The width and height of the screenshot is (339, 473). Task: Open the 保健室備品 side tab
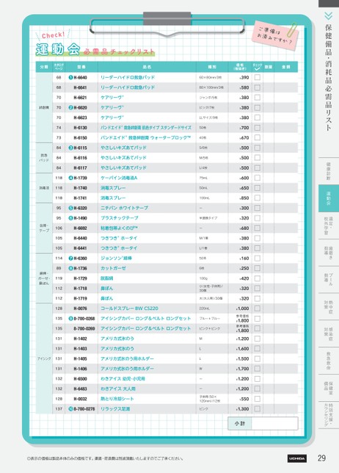329,388
